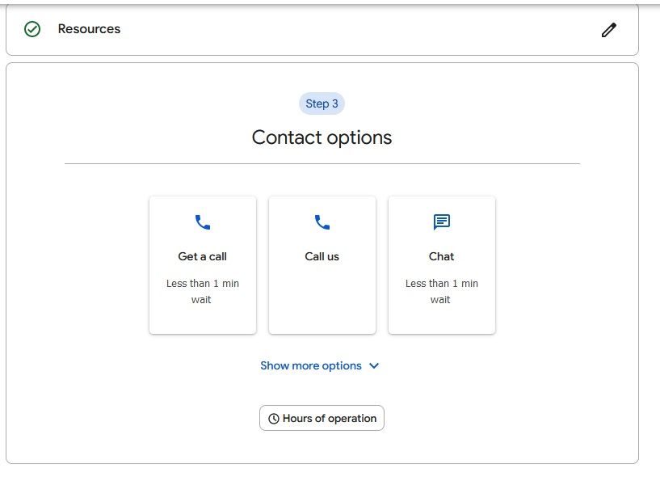Click the pencil edit icon for Resources
The height and width of the screenshot is (481, 660).
pos(608,30)
